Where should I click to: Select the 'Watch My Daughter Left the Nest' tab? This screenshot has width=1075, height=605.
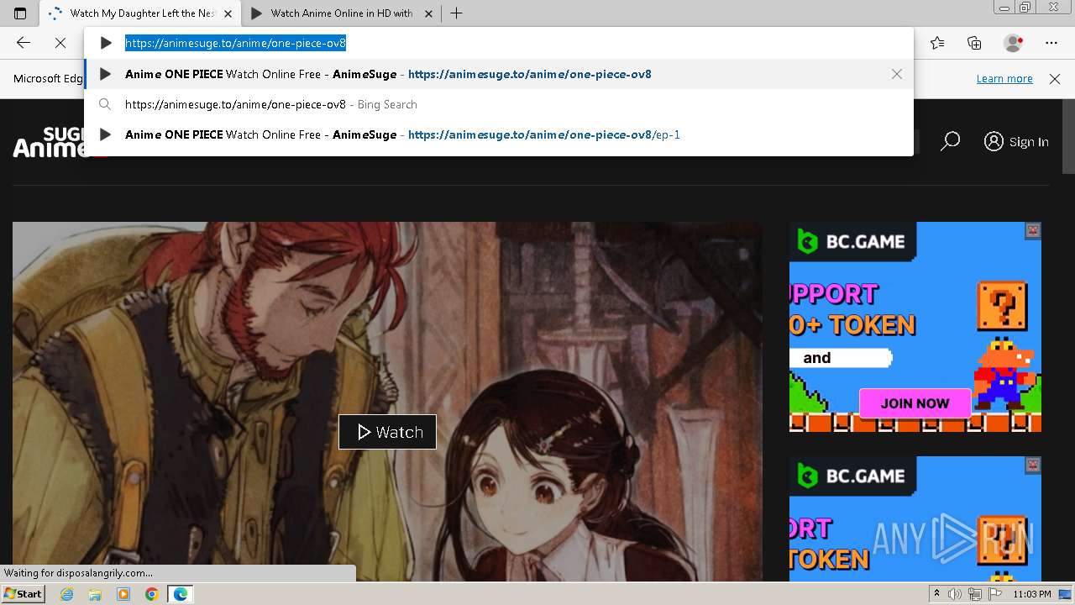(x=140, y=13)
